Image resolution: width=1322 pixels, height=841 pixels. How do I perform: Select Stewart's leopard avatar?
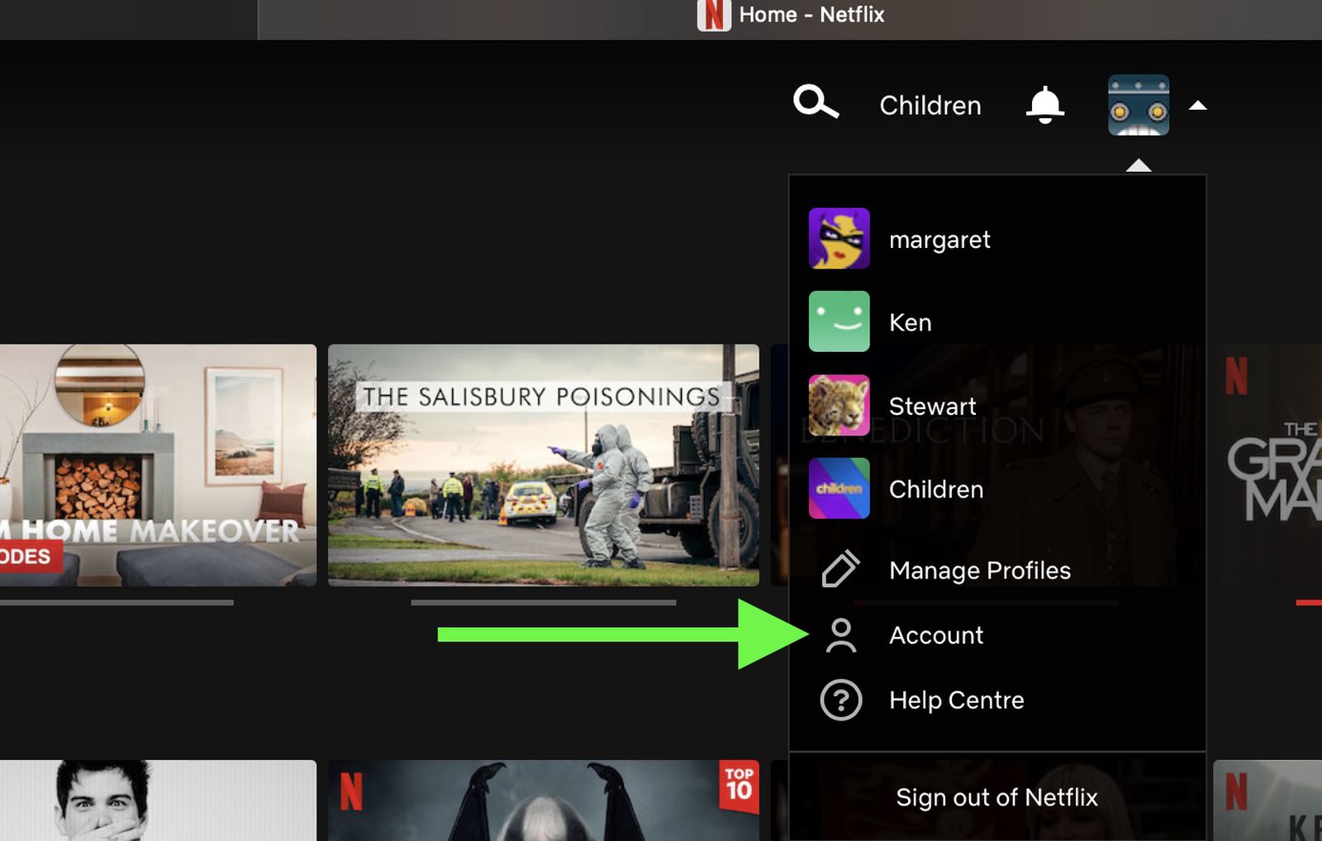point(839,406)
